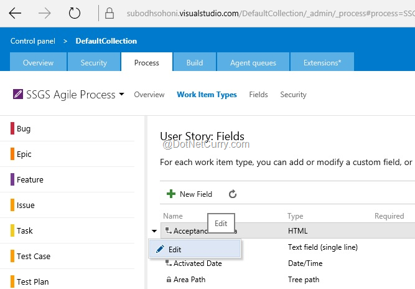Open the Acceptance row context menu arrow

[x=154, y=231]
